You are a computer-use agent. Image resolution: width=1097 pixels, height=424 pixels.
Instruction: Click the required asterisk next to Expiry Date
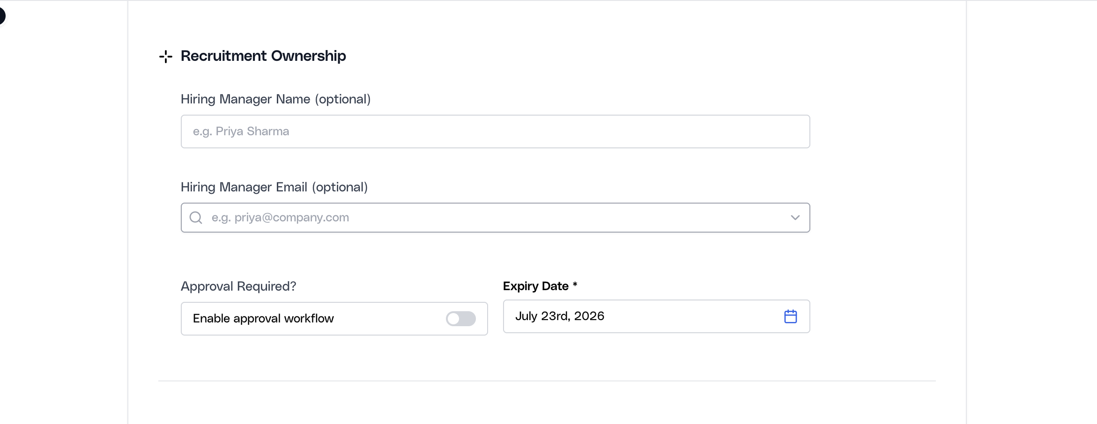pos(575,285)
